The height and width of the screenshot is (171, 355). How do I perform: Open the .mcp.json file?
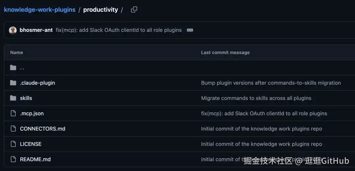(x=32, y=113)
